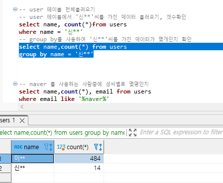The width and height of the screenshot is (223, 183).
Task: Click the highlighted 'select name,count(*) from users' line
Action: tap(73, 47)
